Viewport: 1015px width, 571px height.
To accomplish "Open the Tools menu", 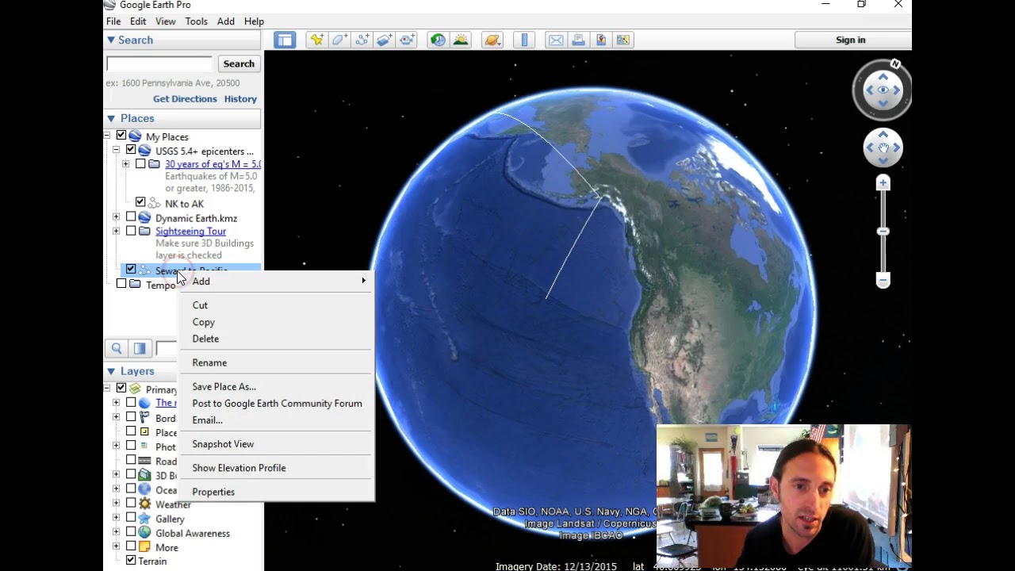I will pyautogui.click(x=196, y=21).
